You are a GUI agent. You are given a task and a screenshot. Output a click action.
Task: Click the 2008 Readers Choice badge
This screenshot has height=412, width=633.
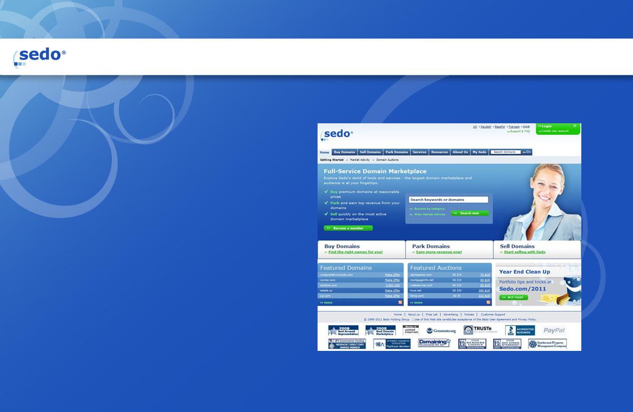[472, 344]
